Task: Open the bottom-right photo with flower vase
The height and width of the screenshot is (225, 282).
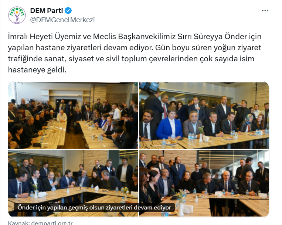Action: [x=204, y=183]
